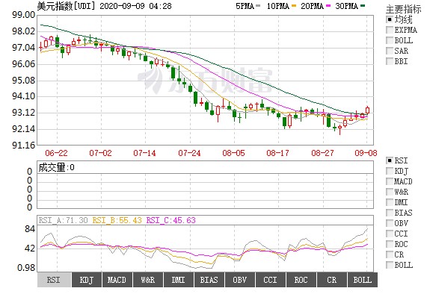Switch to the OBV tab
Screen dimensions: 427x297
click(x=239, y=280)
